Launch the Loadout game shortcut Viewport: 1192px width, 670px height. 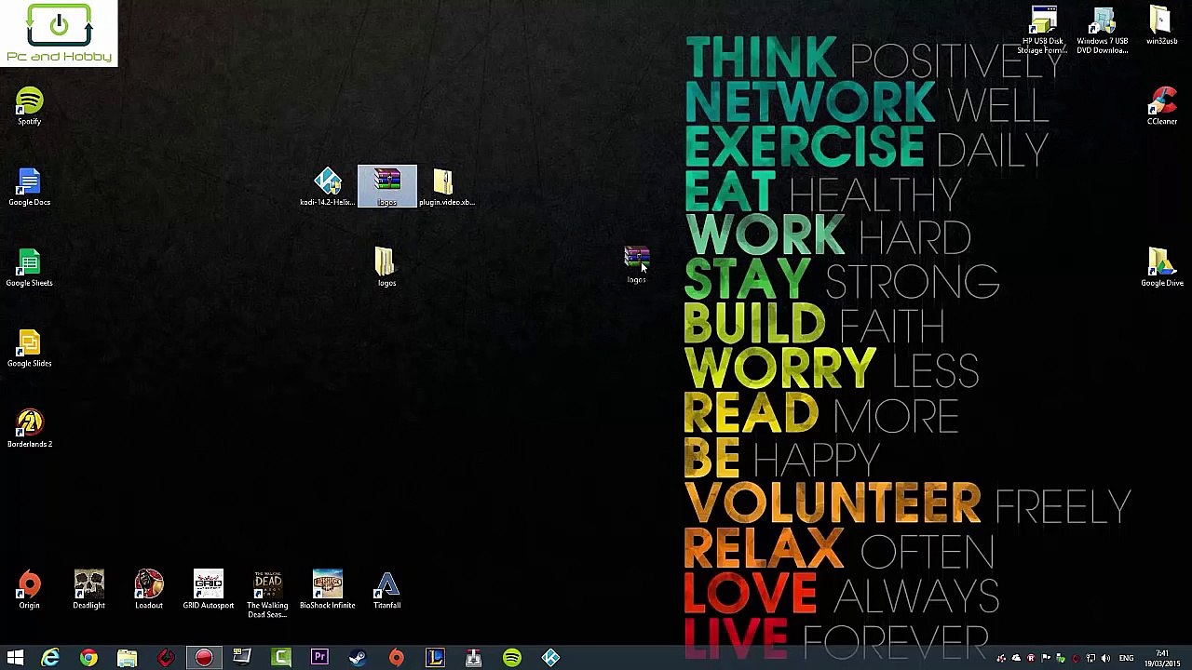click(x=148, y=590)
